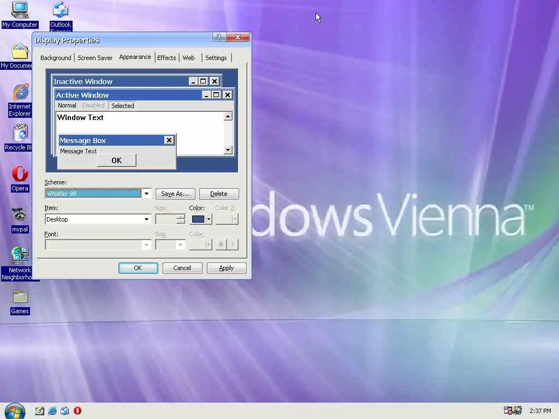Click the Apply button

227,268
